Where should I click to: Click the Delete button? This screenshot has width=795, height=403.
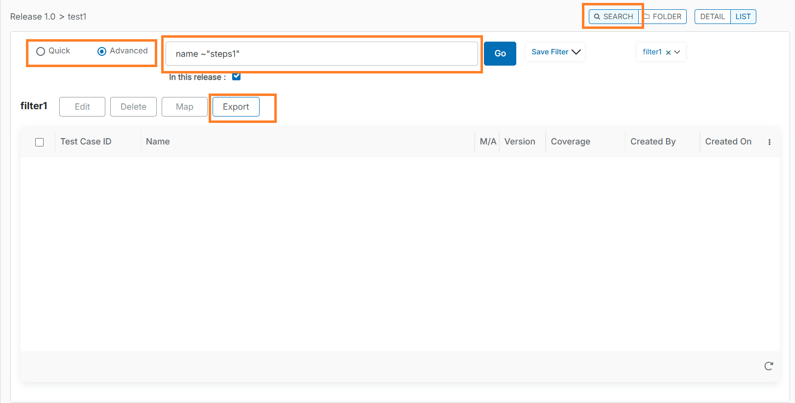click(133, 107)
